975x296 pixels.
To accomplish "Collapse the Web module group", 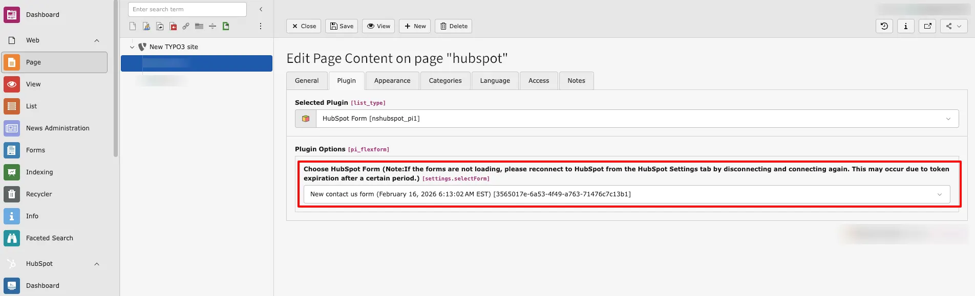I will pos(97,40).
